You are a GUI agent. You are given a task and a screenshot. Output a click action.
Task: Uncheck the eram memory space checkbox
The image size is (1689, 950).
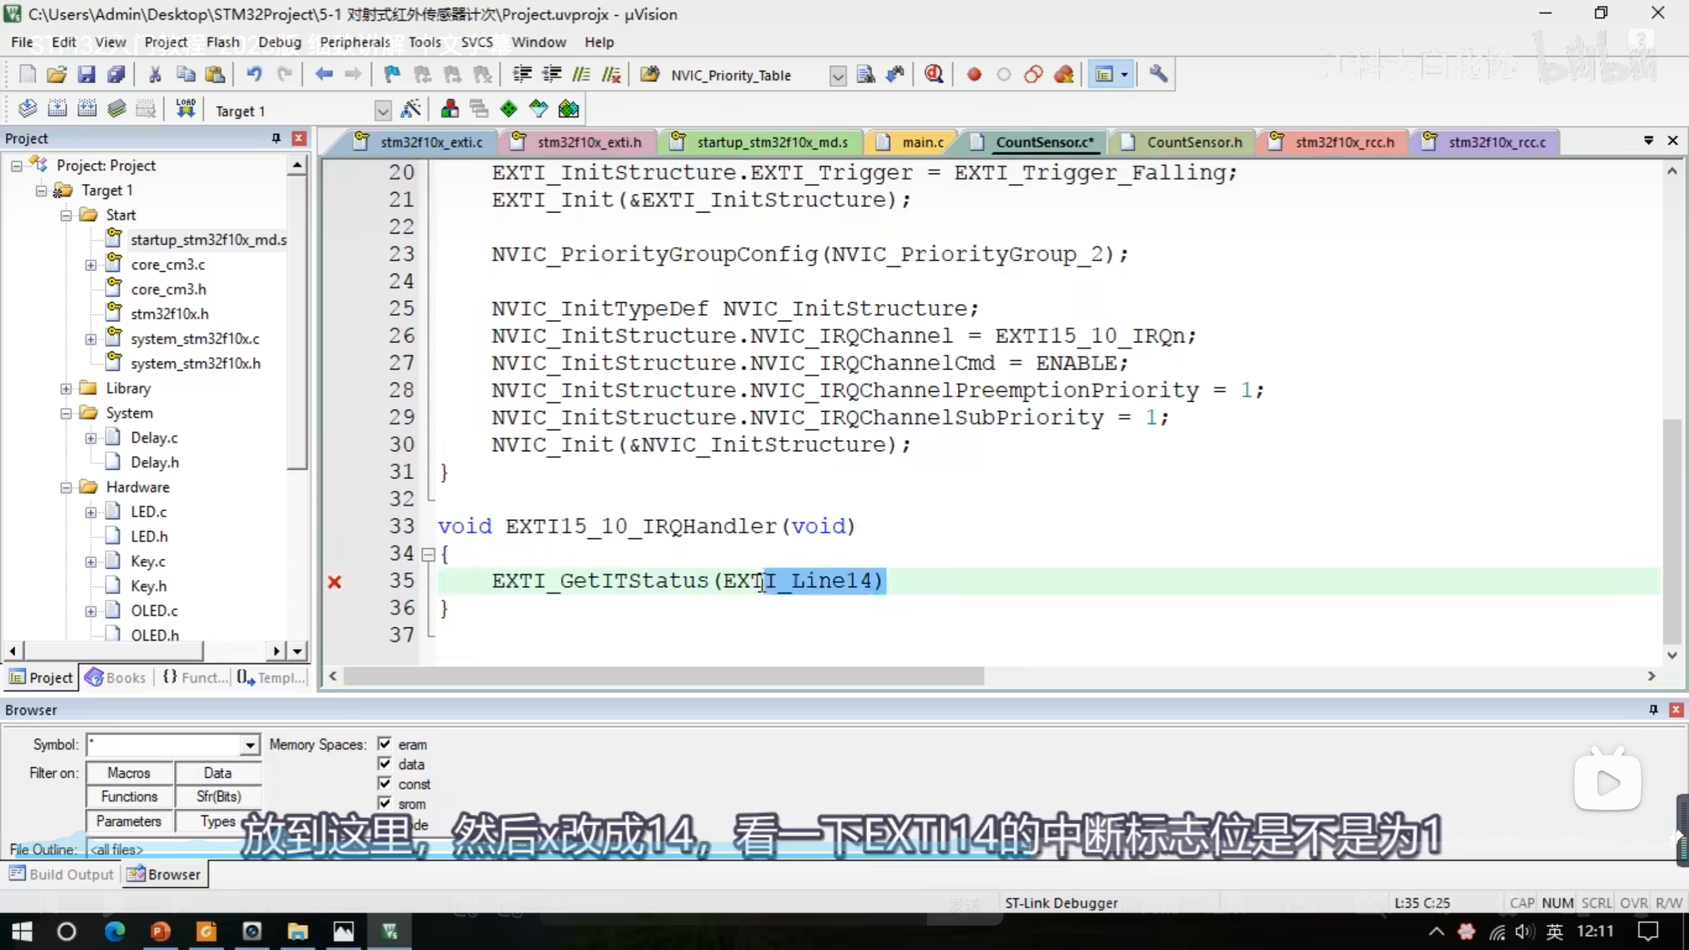(385, 744)
